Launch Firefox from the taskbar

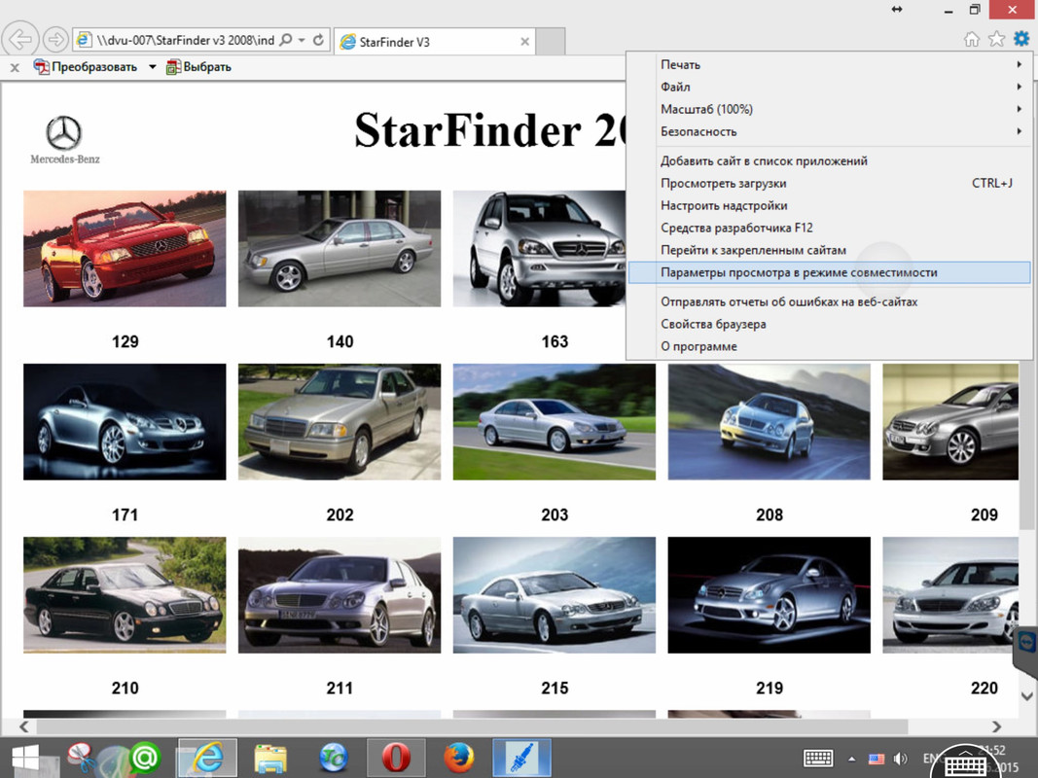click(x=458, y=757)
